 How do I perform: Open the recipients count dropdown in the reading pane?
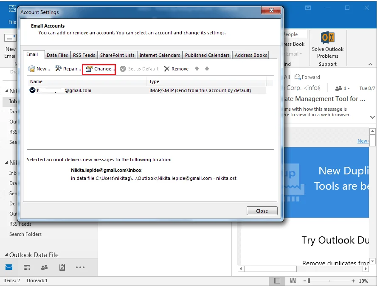pos(342,88)
